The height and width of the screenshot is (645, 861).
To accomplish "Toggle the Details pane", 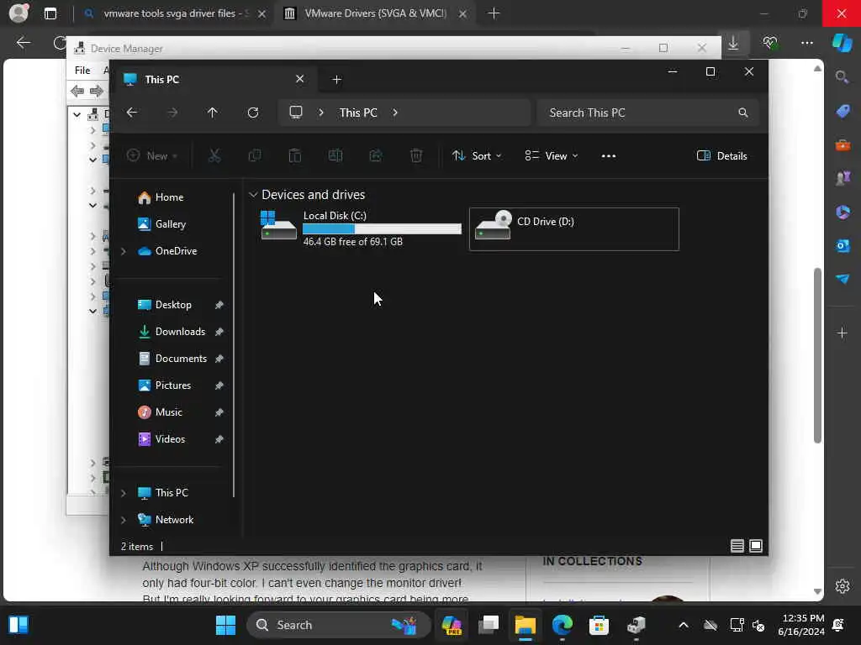I will click(721, 155).
